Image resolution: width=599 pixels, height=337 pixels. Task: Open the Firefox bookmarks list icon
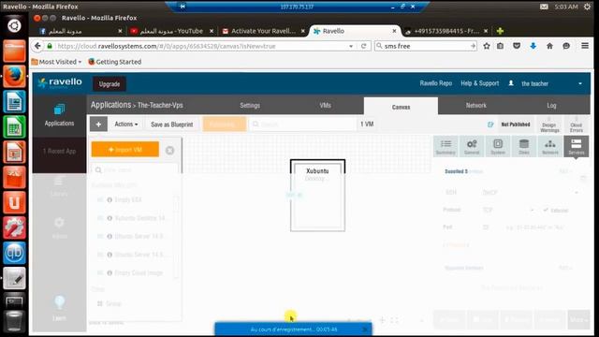pos(500,46)
